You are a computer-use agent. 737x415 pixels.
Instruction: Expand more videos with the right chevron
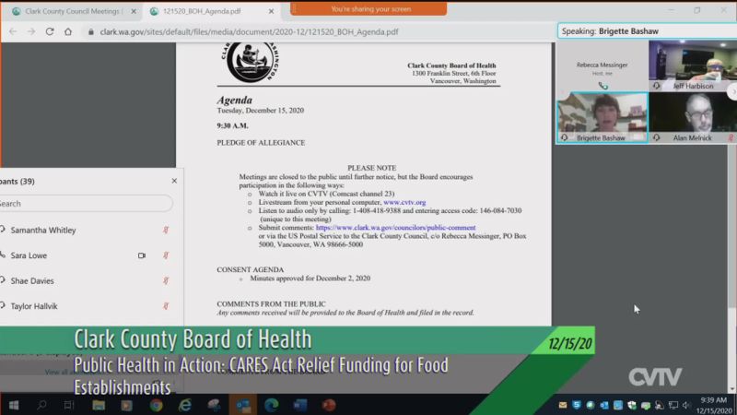pos(732,91)
